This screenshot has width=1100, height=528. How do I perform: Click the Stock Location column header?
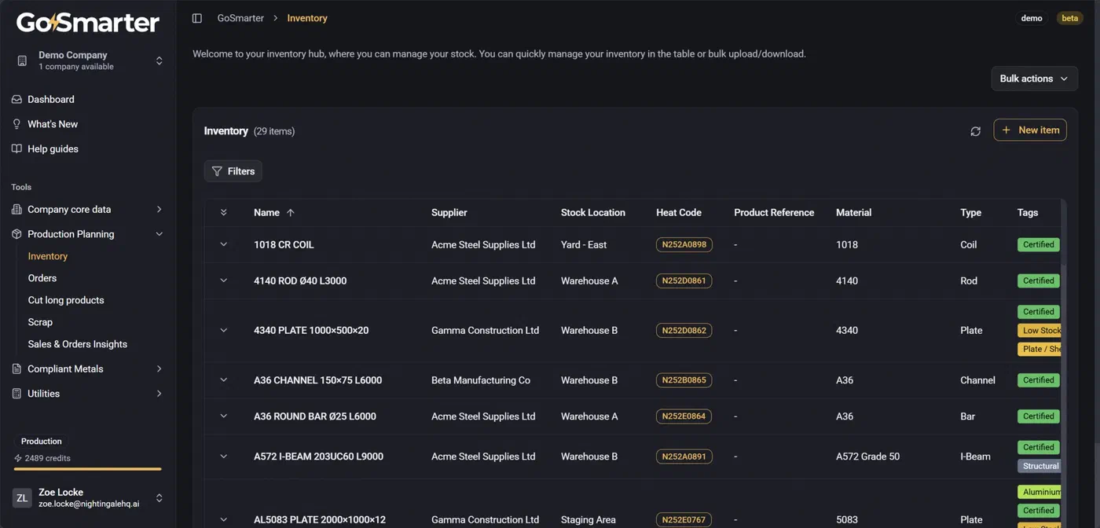coord(593,213)
